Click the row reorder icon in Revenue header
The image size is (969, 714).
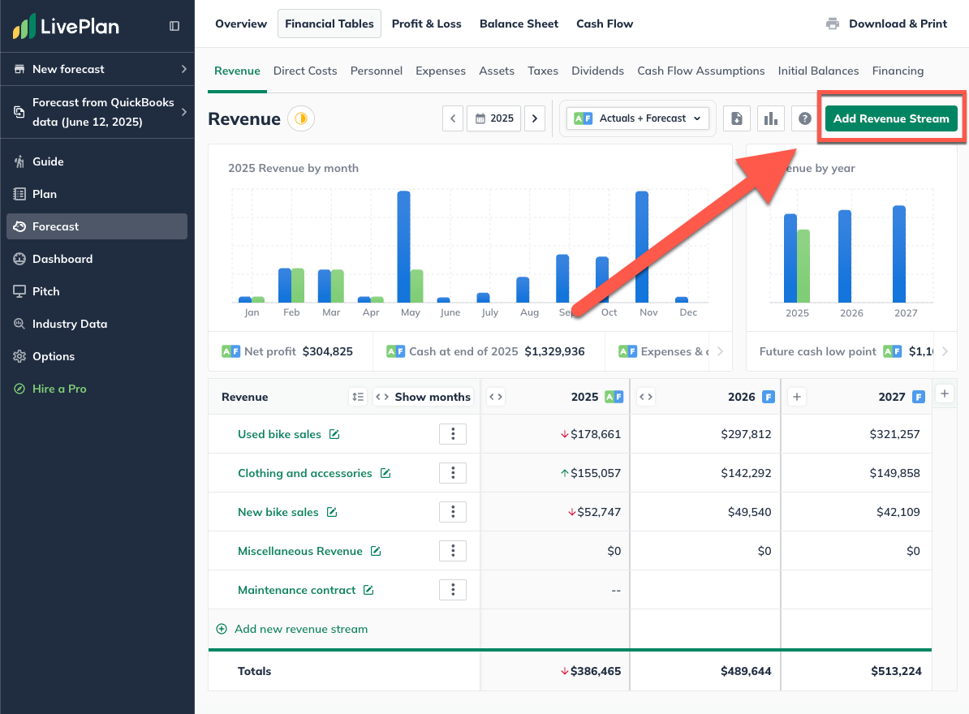click(358, 397)
